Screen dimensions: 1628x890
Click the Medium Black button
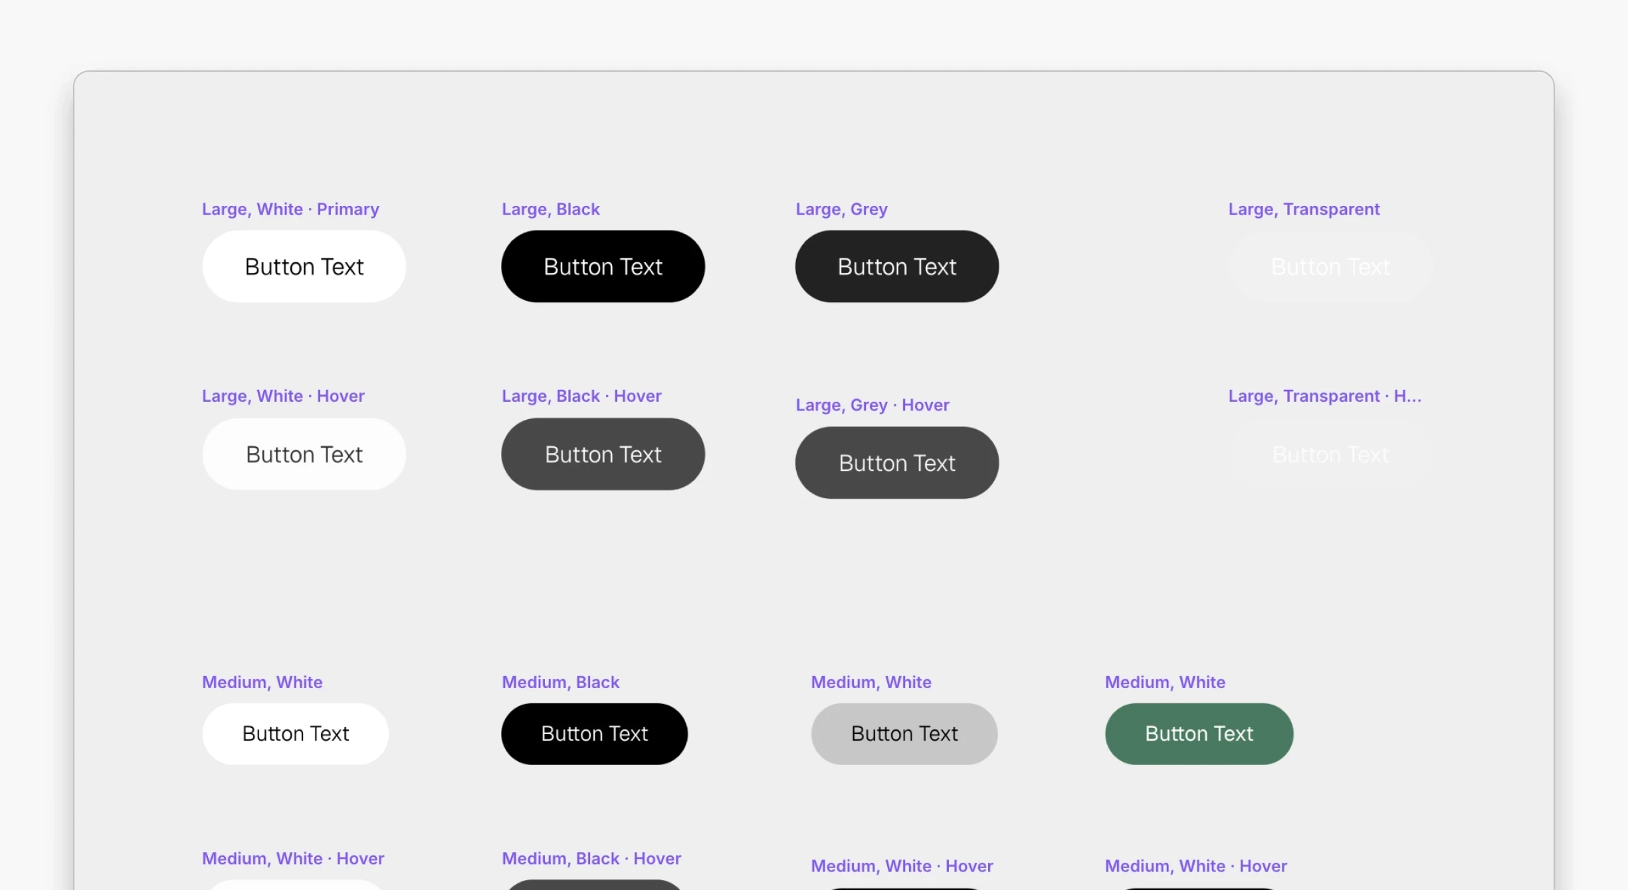coord(594,733)
